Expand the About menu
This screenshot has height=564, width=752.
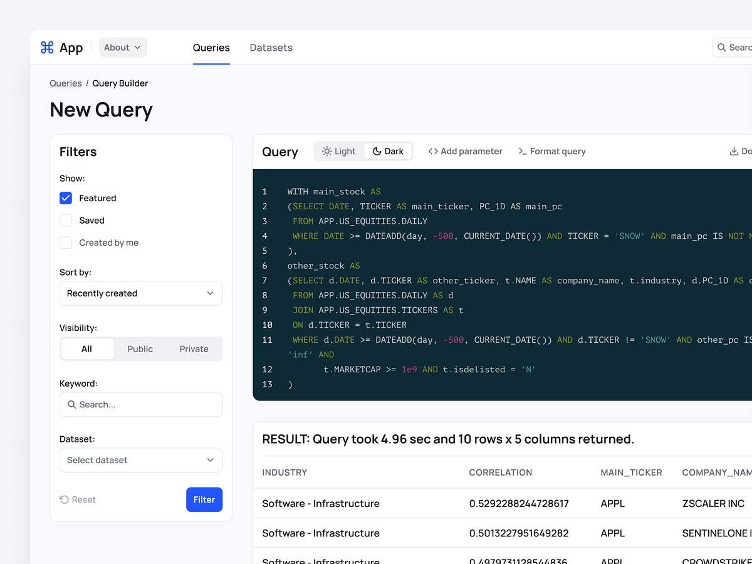pyautogui.click(x=123, y=47)
